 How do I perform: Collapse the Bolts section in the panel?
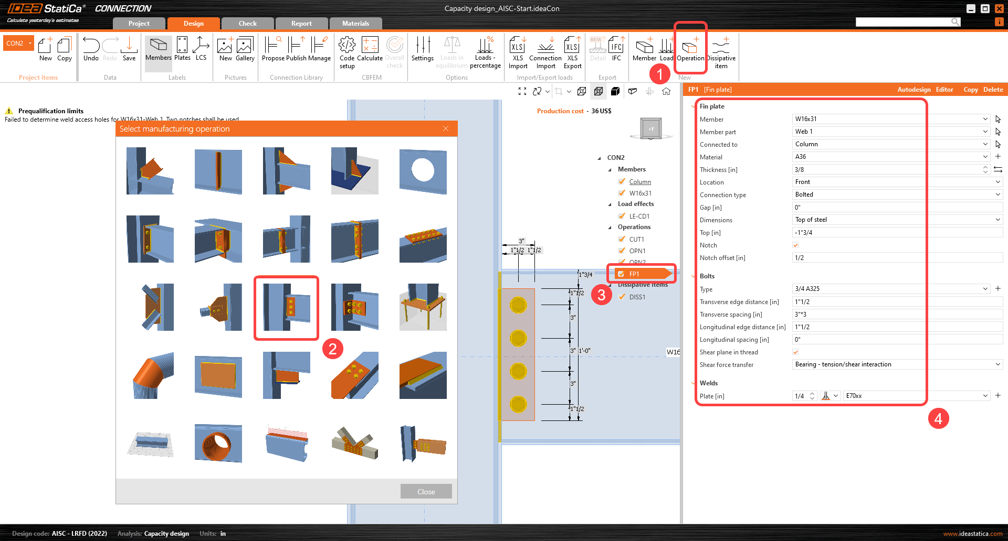point(694,276)
